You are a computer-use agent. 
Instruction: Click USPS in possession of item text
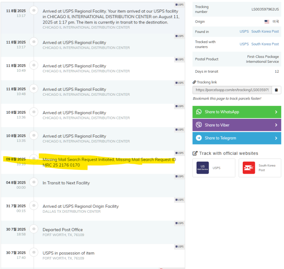tap(69, 253)
